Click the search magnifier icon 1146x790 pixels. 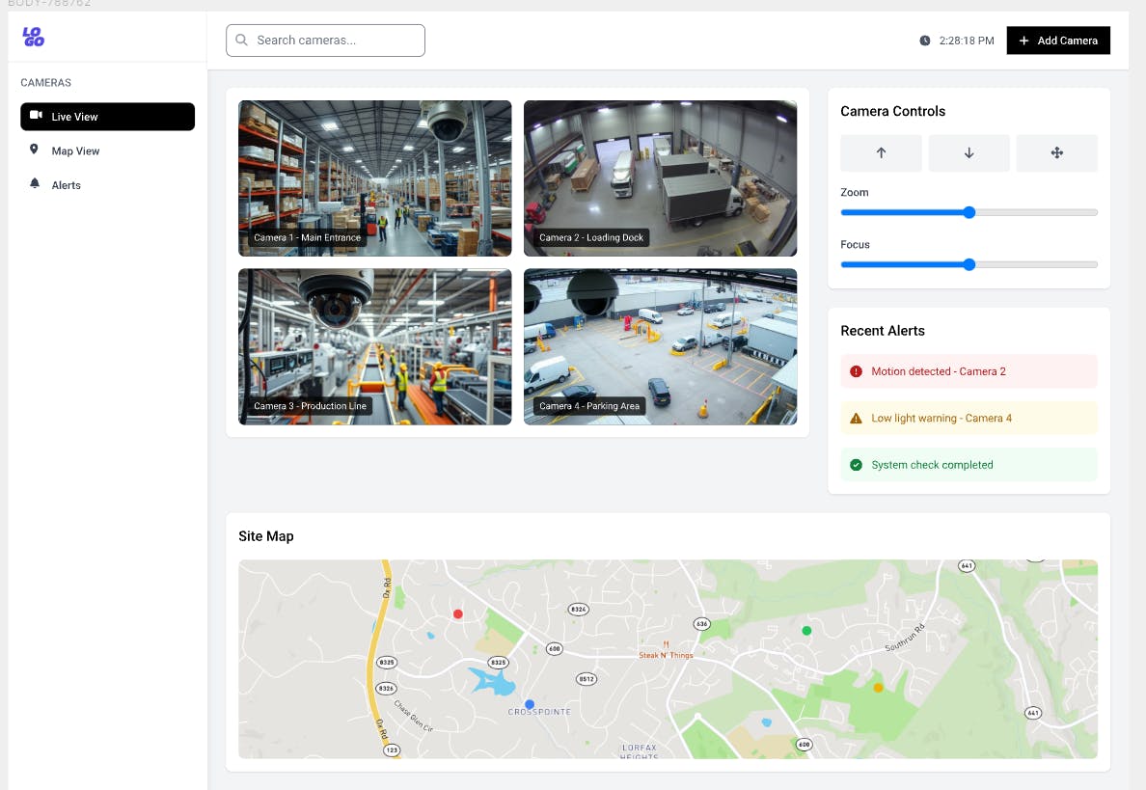242,41
